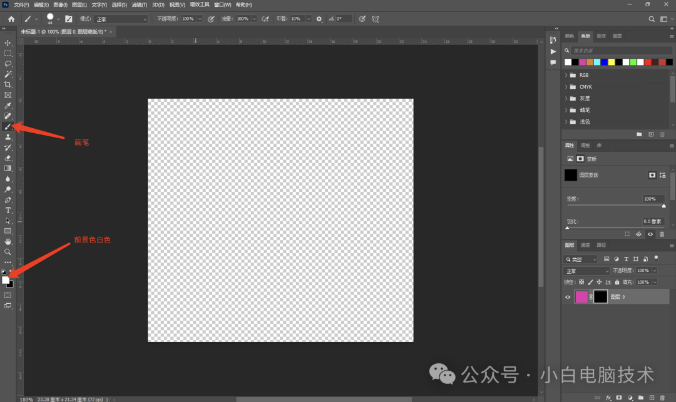Select the Dodge tool
676x402 pixels.
[8, 189]
